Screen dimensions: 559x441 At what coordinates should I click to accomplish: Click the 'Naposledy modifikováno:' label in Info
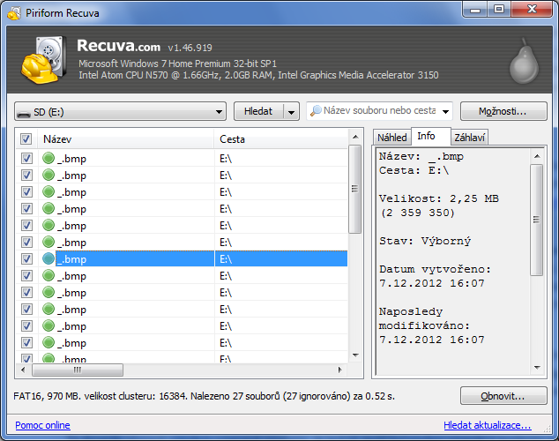tap(424, 318)
